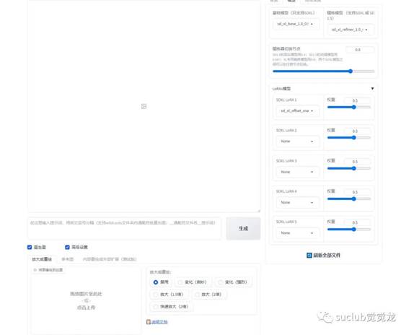Choose the 放大 (1.5倍) radio option

156,295
